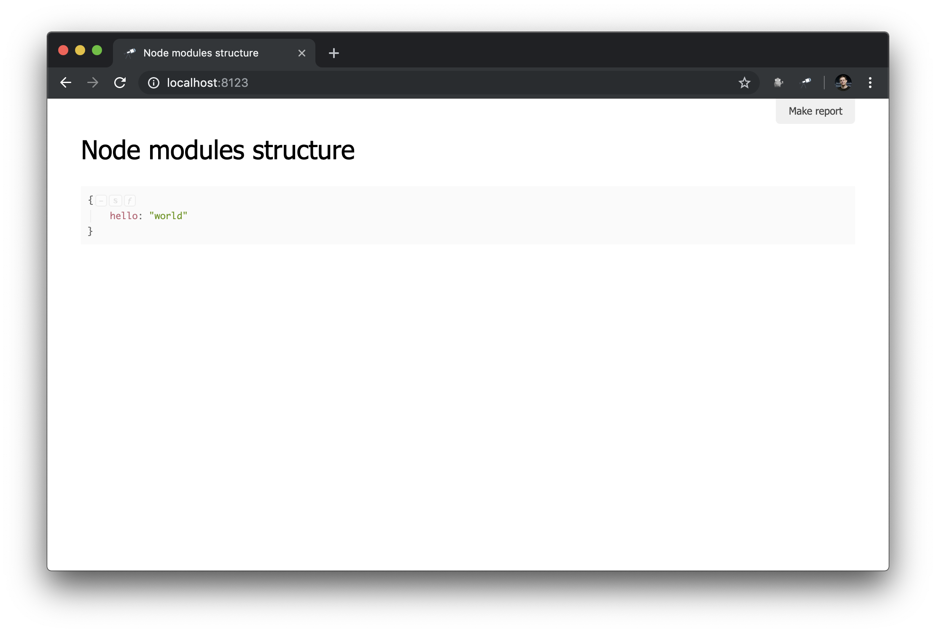Click the Node modules structure heading
The image size is (936, 633).
tap(218, 150)
